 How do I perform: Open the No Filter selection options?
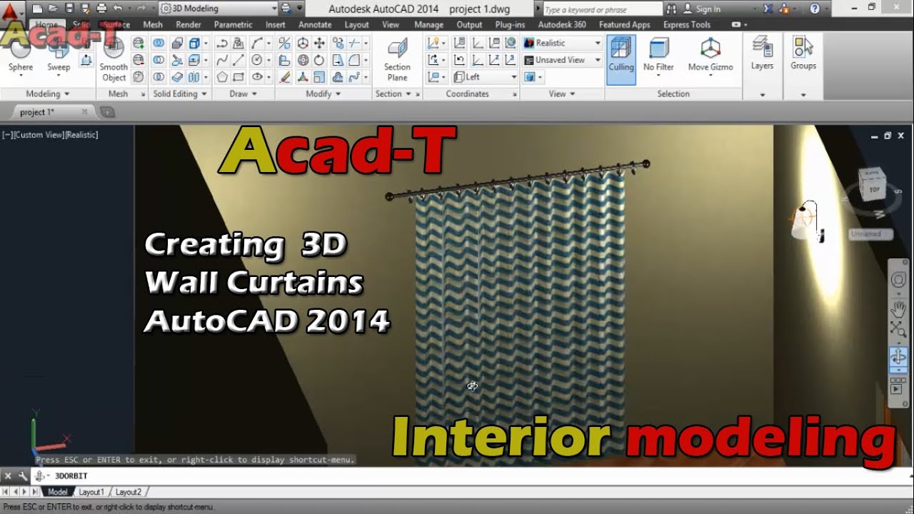coord(658,57)
